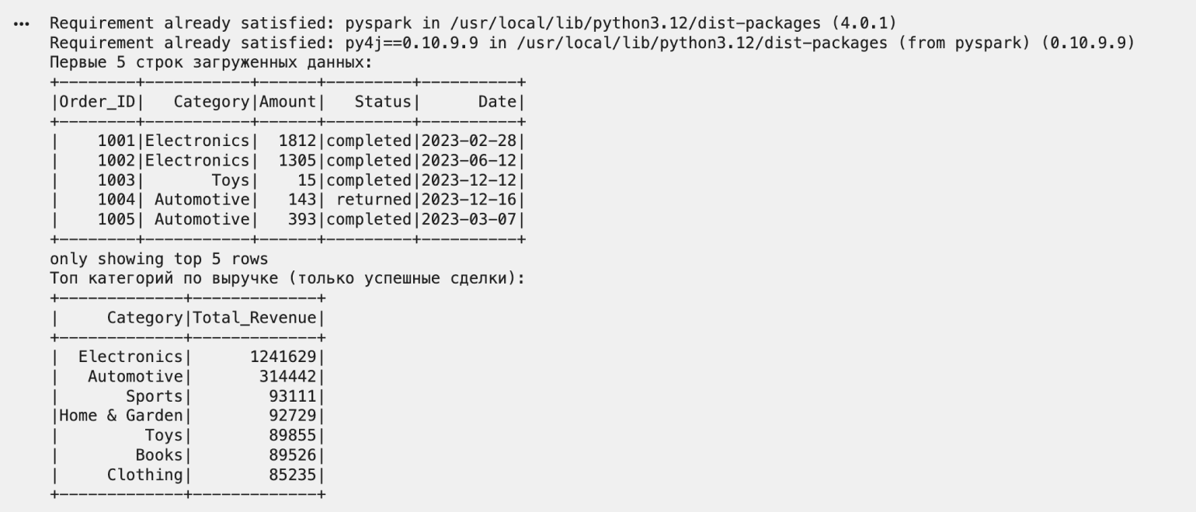Viewport: 1196px width, 512px height.
Task: Click the Date column header
Action: tap(496, 102)
